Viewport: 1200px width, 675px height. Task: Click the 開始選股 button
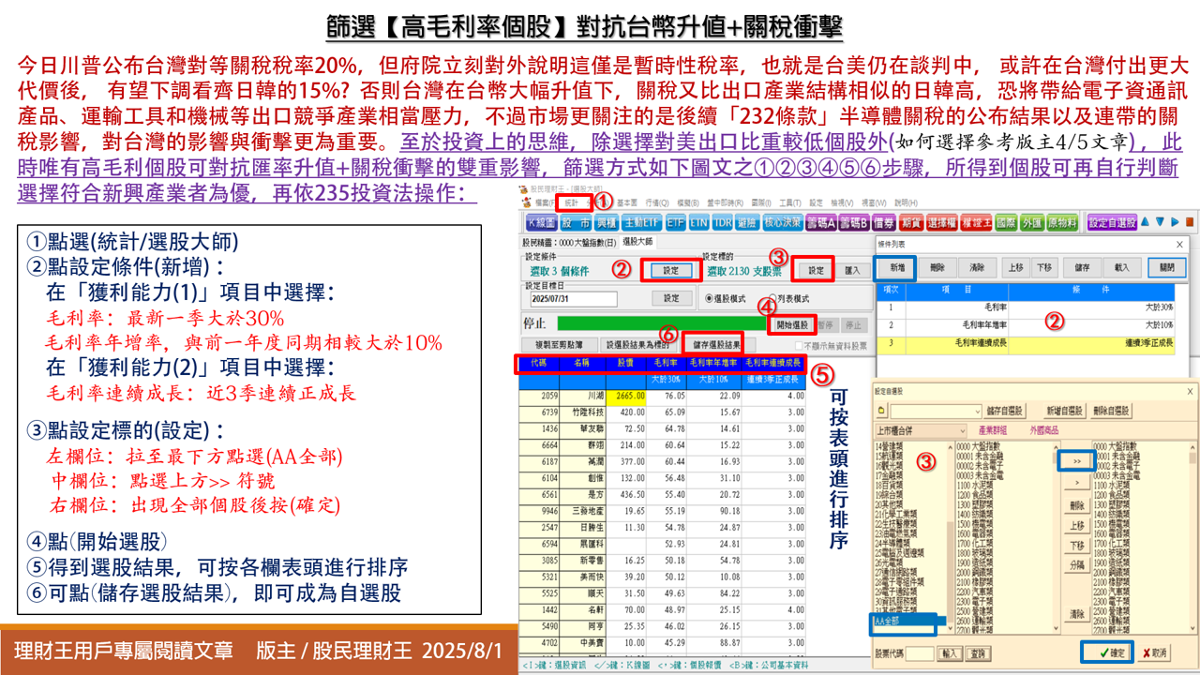[790, 324]
